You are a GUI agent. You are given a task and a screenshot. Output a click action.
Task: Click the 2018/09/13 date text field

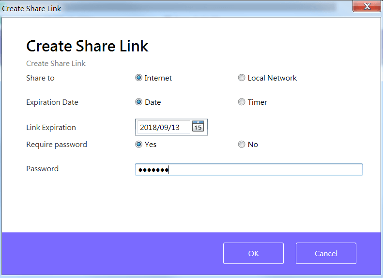point(163,127)
